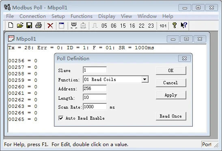The width and height of the screenshot is (222, 151).
Task: Open the File menu
Action: pos(10,16)
